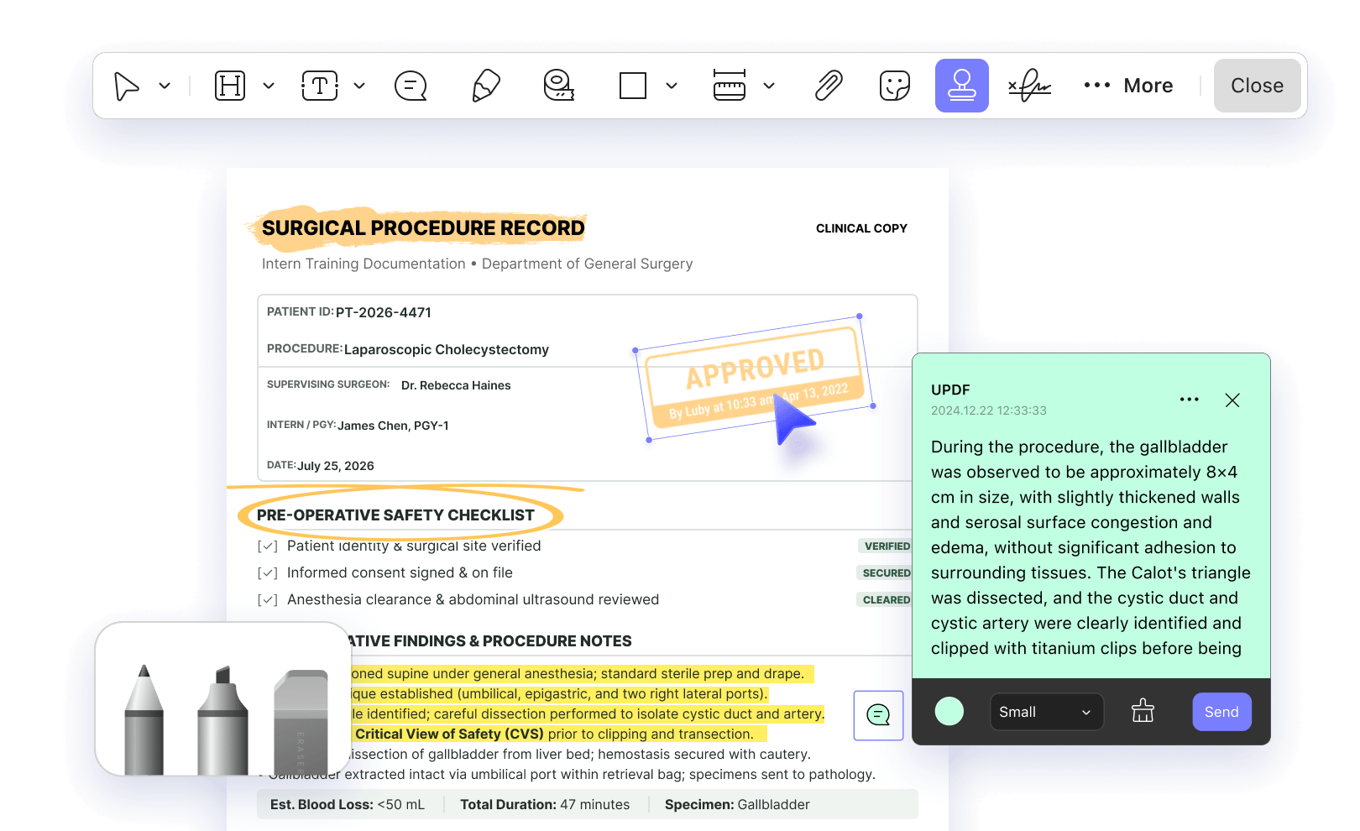The image size is (1360, 831).
Task: Open the More tools menu
Action: pos(1128,86)
